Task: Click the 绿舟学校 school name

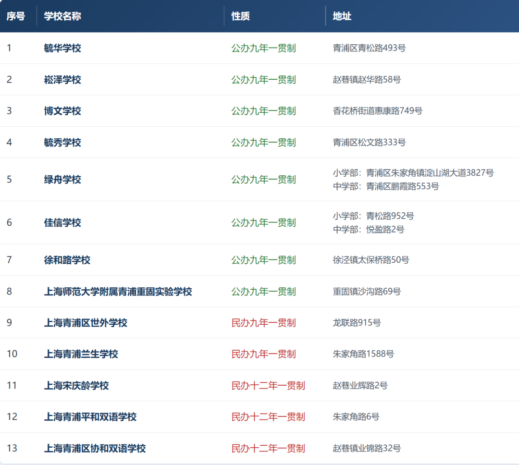Action: 62,180
